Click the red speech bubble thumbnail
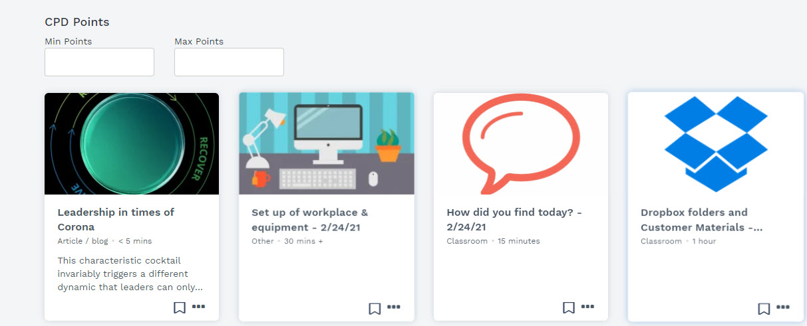This screenshot has width=807, height=326. click(521, 143)
